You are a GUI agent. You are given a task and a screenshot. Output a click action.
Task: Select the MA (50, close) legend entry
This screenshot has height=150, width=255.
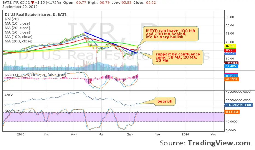pos(18,32)
